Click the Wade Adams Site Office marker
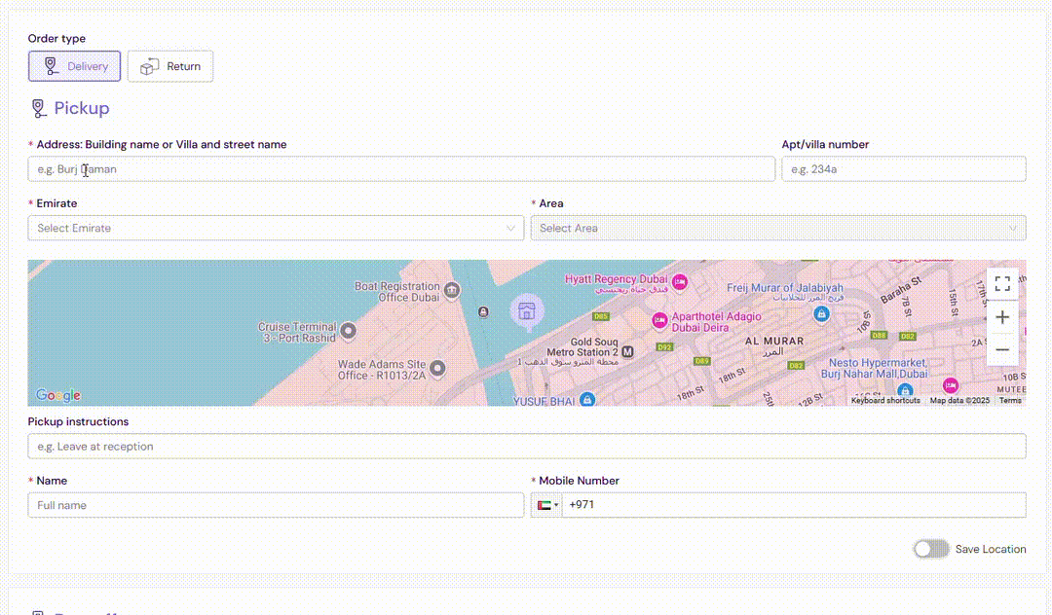This screenshot has width=1052, height=615. tap(437, 368)
